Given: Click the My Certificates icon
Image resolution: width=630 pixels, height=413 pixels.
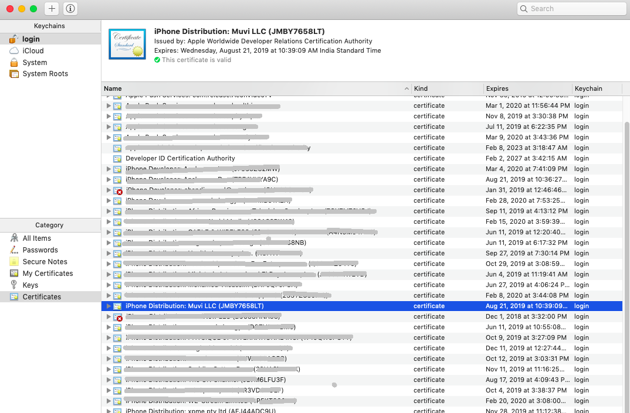Looking at the screenshot, I should click(x=14, y=274).
